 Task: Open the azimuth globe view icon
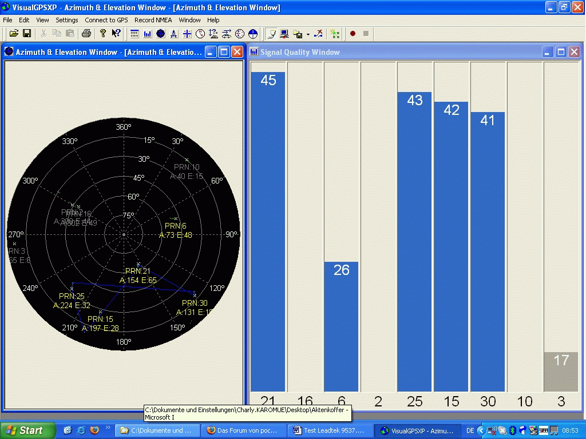point(161,34)
